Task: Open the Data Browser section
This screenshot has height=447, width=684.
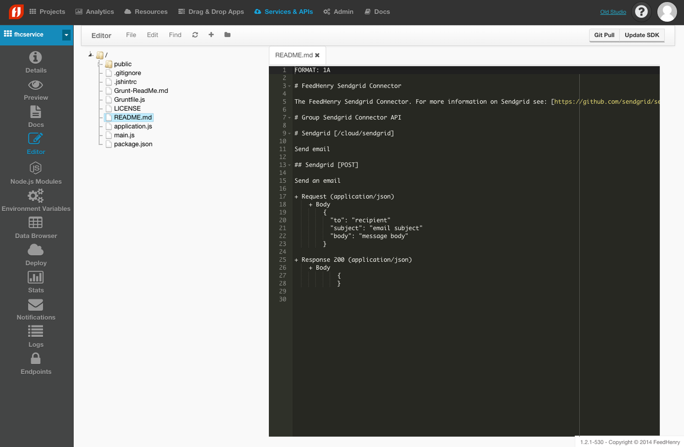Action: point(36,228)
